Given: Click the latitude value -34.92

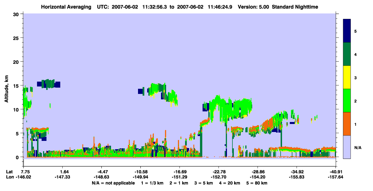Looking at the screenshot, I should click(297, 172).
